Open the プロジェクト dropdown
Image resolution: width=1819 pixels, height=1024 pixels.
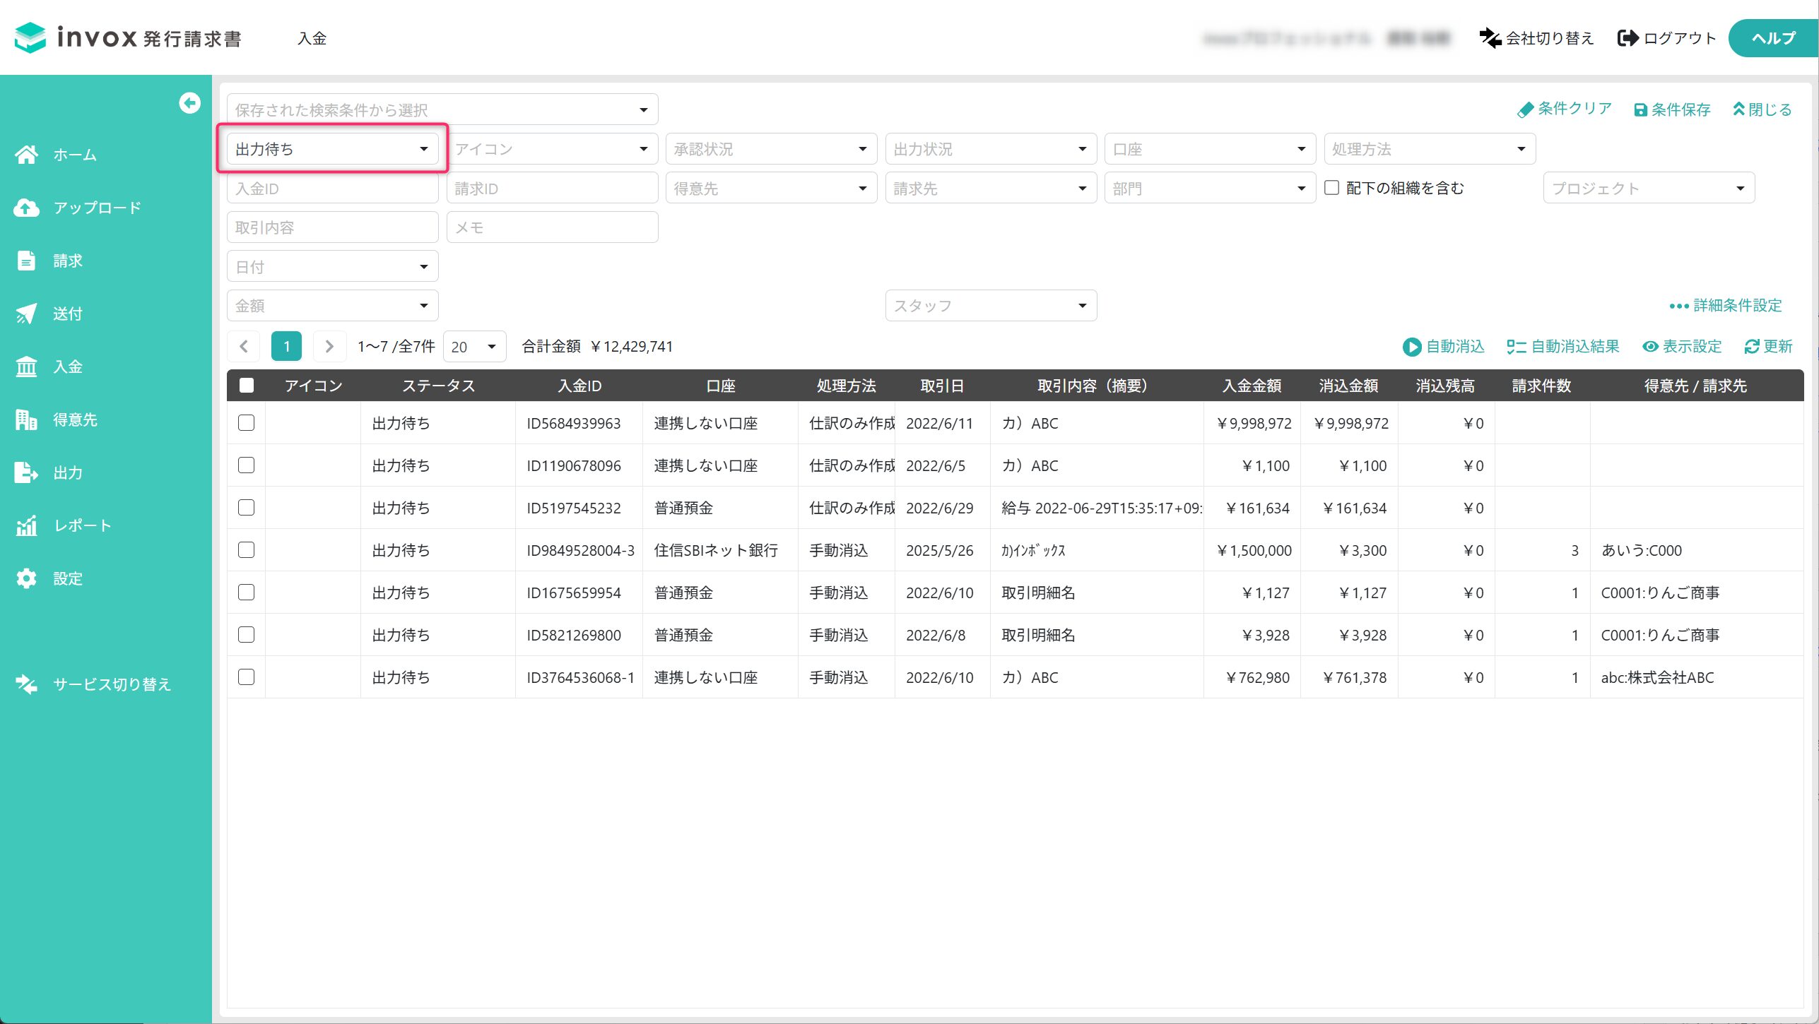[1649, 189]
